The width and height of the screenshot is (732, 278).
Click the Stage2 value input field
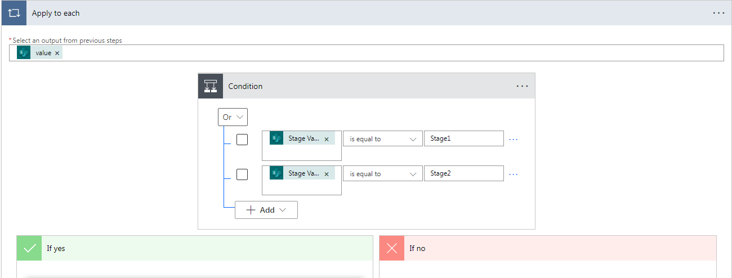click(x=464, y=173)
